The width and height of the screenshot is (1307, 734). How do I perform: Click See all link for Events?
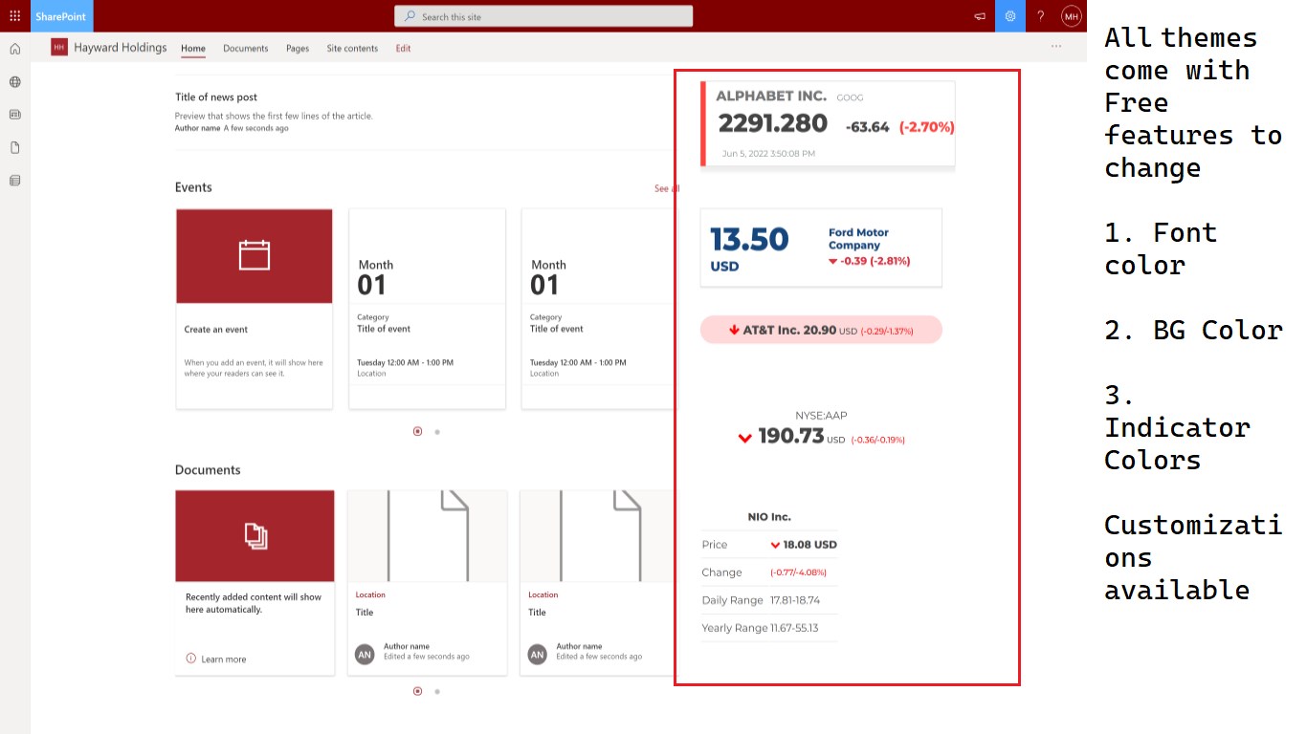(666, 188)
